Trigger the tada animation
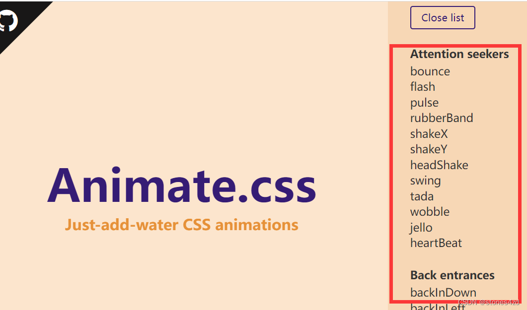 (x=422, y=196)
